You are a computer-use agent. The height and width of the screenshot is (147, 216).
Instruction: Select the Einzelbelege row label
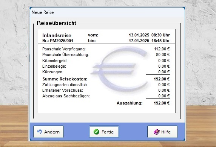point(54,66)
